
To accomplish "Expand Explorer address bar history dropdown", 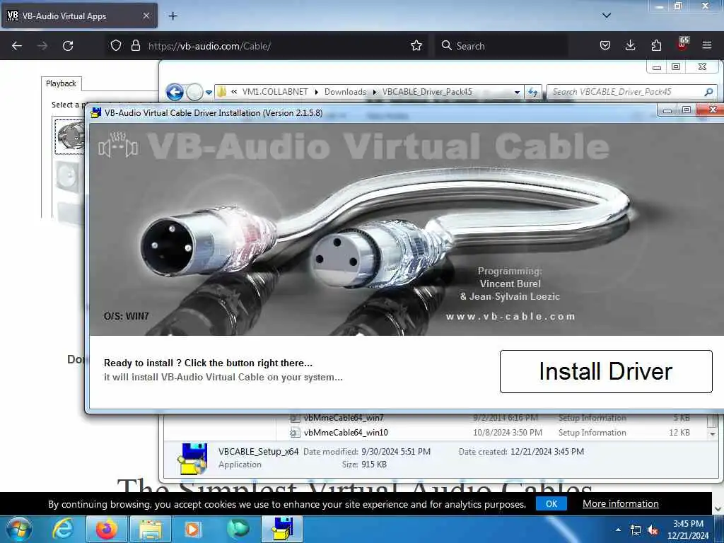I will click(517, 93).
